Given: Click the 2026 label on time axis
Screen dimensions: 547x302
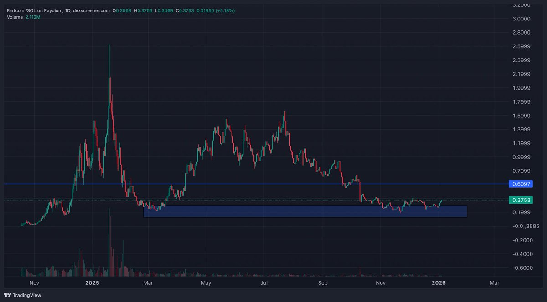Looking at the screenshot, I should [x=438, y=283].
